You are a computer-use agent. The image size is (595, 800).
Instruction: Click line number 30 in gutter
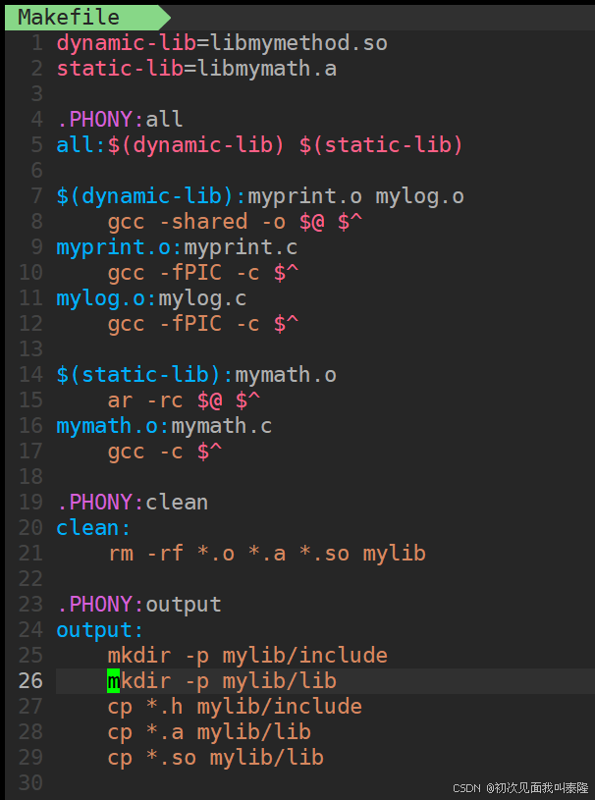click(30, 783)
